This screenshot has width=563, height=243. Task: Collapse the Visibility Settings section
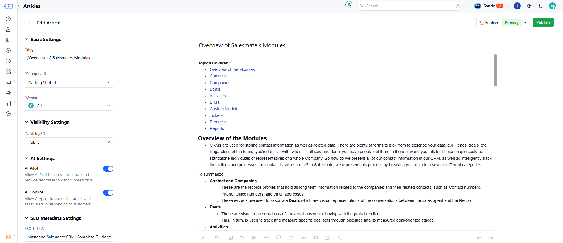(26, 122)
